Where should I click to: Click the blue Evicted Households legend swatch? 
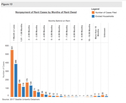pyautogui.click(x=93, y=16)
